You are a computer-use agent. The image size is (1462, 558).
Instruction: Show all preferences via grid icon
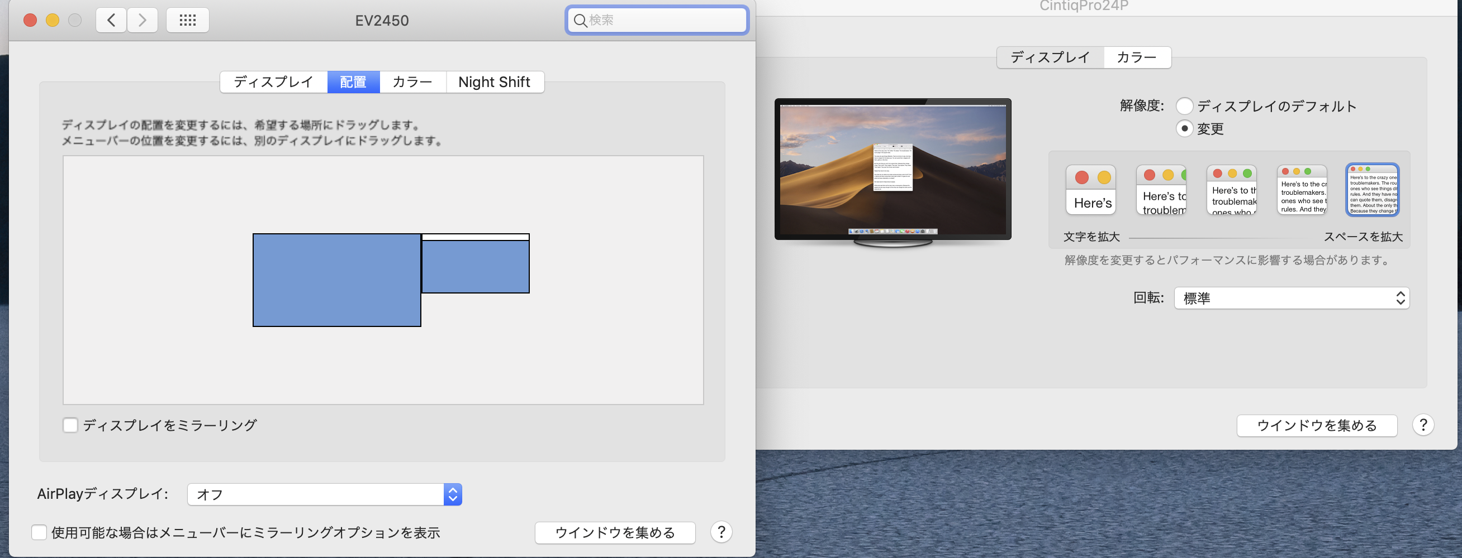point(187,21)
